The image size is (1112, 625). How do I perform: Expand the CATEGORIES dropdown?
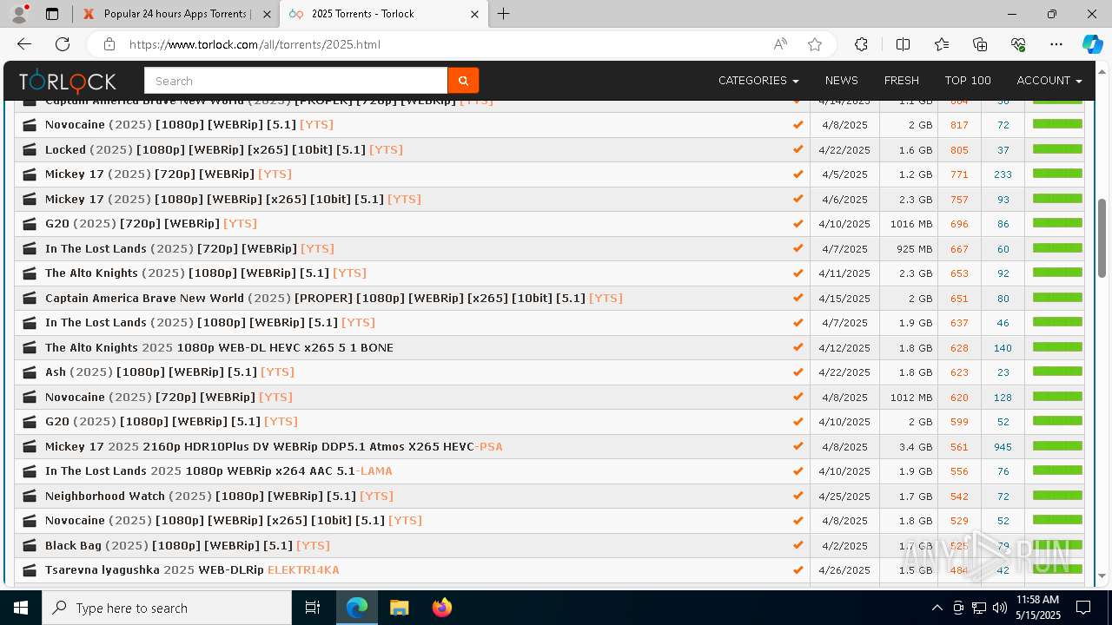[x=758, y=81]
